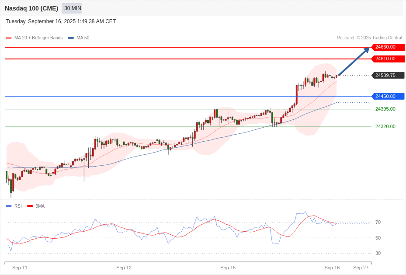The height and width of the screenshot is (275, 406).
Task: Click the 9MA legend color swatch
Action: 30,206
